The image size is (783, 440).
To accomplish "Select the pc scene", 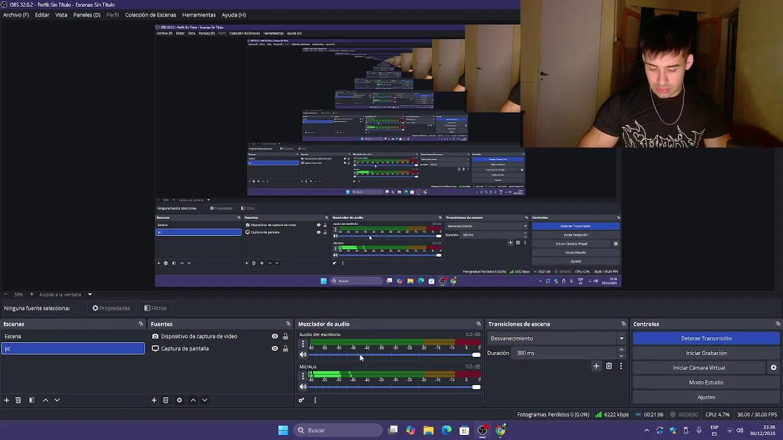I will click(73, 348).
